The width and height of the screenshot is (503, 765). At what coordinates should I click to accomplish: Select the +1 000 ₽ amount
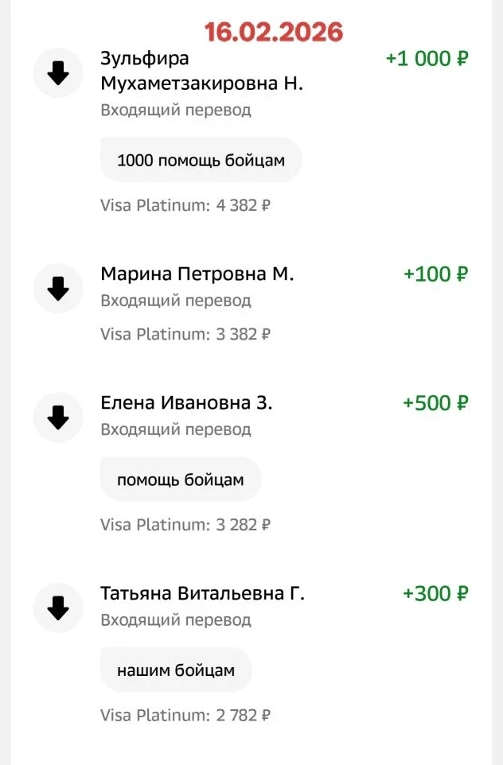[427, 59]
